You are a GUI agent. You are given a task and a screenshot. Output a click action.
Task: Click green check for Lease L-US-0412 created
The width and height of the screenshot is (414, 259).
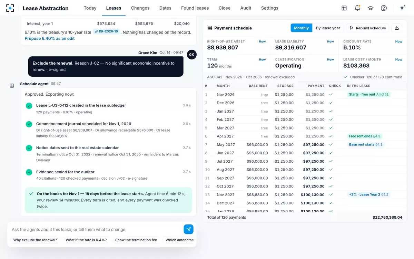point(29,106)
